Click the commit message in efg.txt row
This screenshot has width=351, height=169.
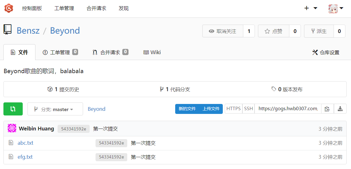(x=143, y=157)
